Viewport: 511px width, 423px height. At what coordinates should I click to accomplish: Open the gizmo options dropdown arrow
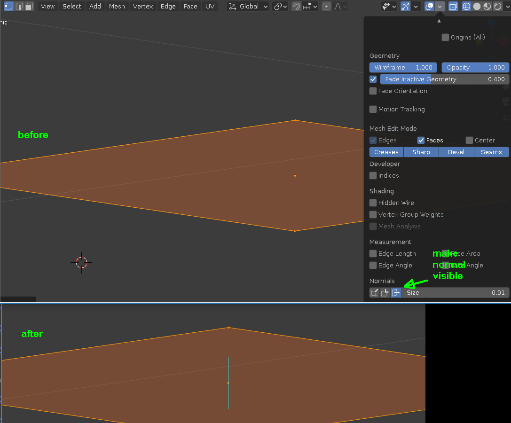point(416,6)
